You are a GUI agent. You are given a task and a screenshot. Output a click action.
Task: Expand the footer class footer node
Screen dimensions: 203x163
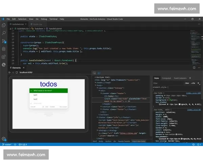click(x=101, y=109)
